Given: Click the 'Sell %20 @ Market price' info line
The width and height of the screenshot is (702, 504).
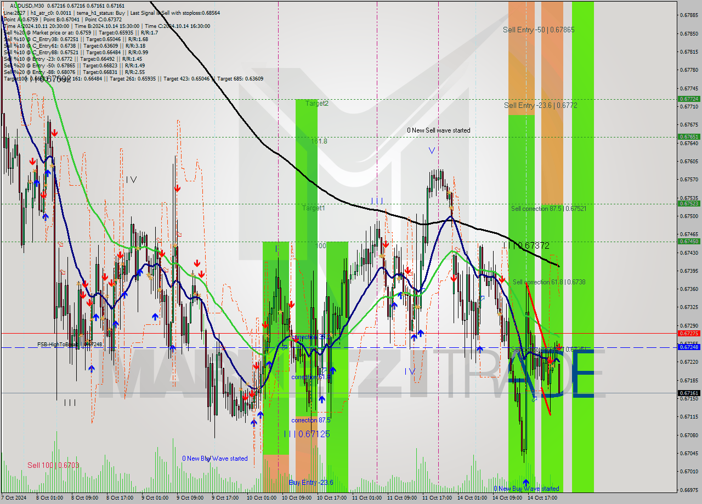Looking at the screenshot, I should [x=81, y=33].
